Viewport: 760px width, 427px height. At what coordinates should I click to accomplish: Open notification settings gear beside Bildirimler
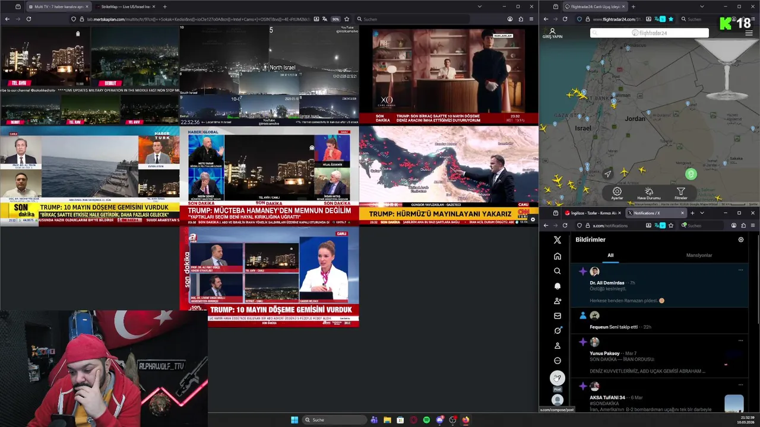(x=740, y=240)
